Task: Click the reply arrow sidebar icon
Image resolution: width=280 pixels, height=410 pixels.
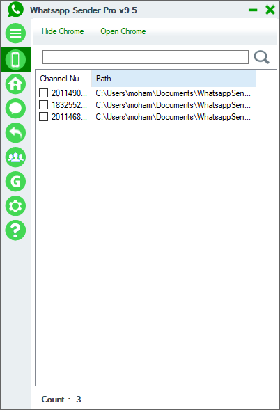Action: coord(15,133)
